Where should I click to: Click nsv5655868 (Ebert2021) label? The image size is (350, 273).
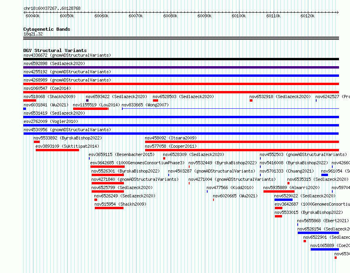[x=323, y=221]
